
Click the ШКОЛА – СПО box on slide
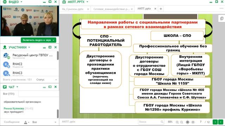tap(177, 36)
